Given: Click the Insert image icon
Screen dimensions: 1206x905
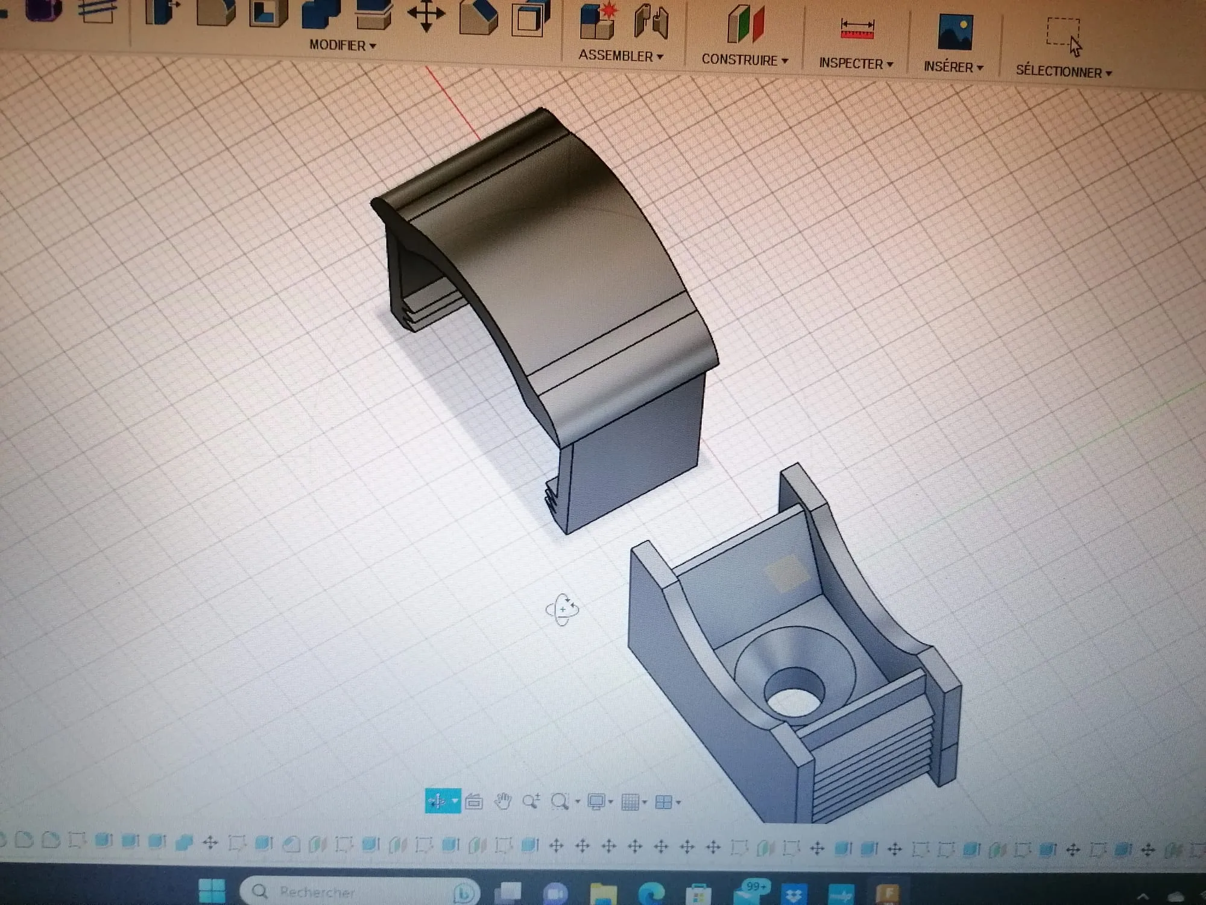Looking at the screenshot, I should [955, 32].
